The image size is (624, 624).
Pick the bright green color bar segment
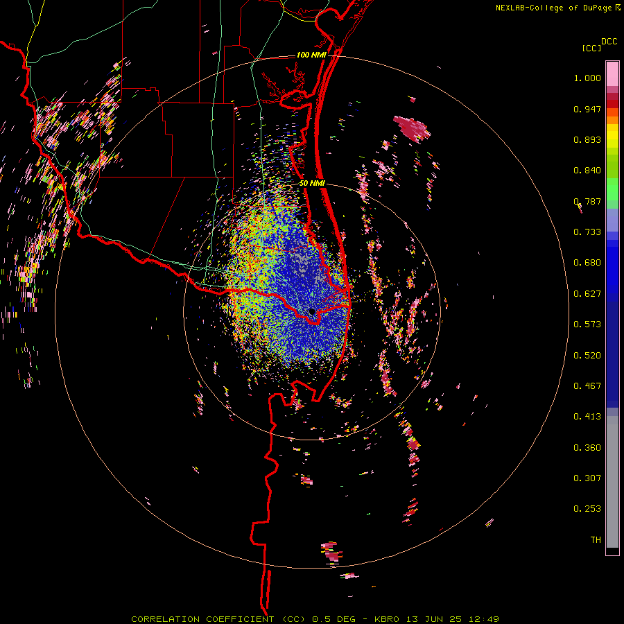tap(612, 189)
